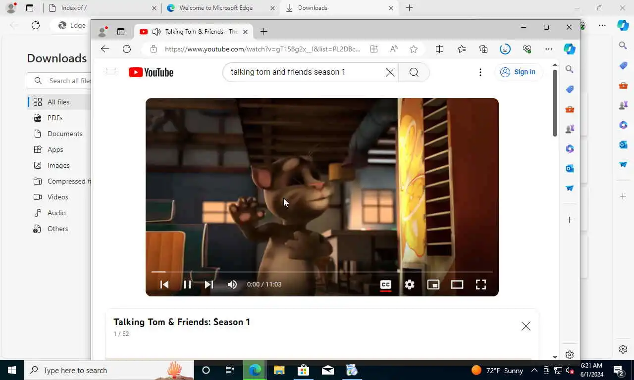Filter downloads by Documents

click(64, 134)
